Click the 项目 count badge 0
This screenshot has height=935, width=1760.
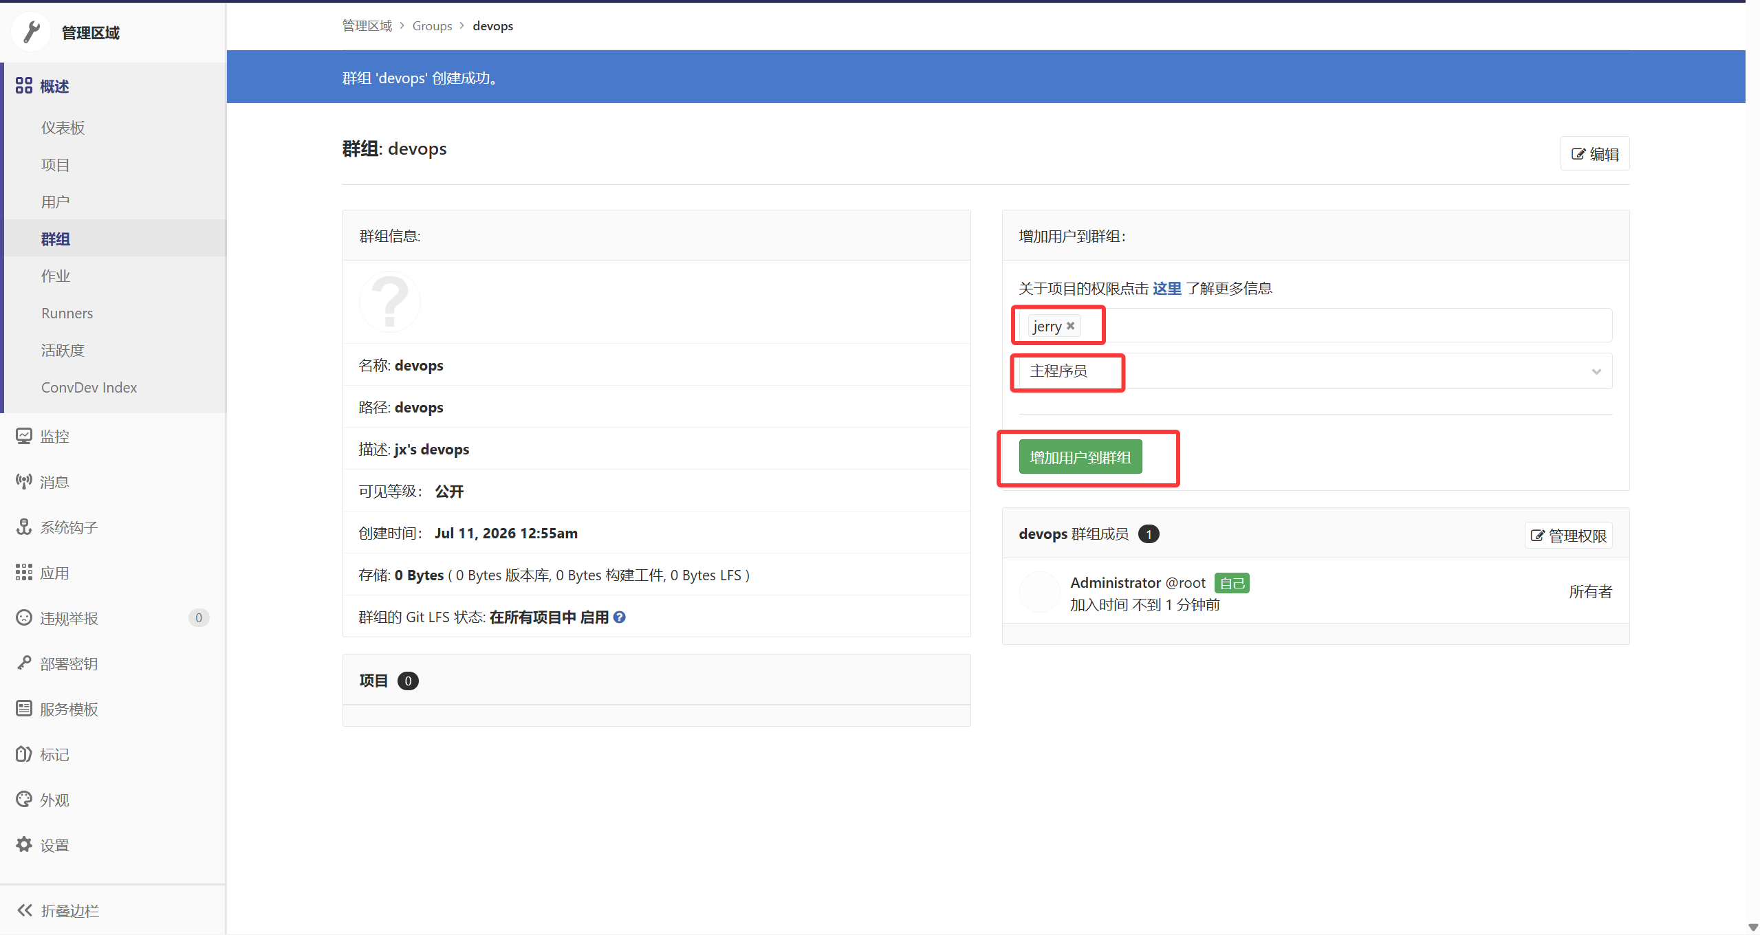pos(408,681)
